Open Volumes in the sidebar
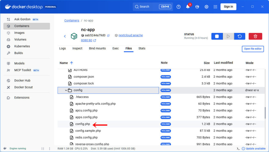The image size is (269, 152). [x=20, y=40]
